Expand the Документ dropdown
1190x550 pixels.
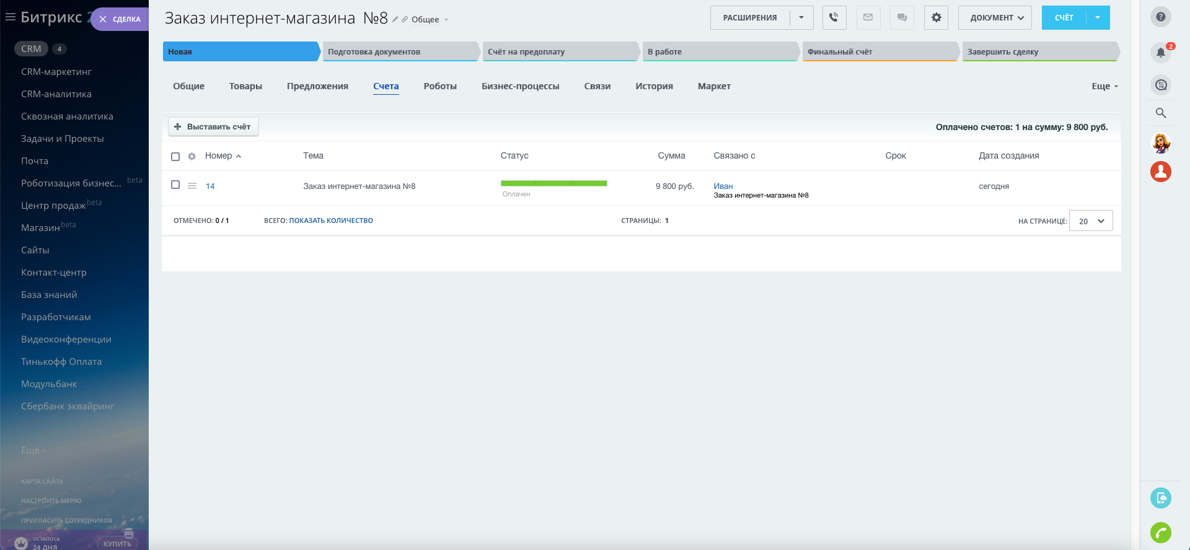click(995, 17)
